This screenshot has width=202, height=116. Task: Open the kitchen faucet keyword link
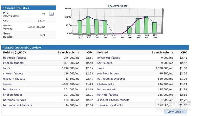click(13, 95)
